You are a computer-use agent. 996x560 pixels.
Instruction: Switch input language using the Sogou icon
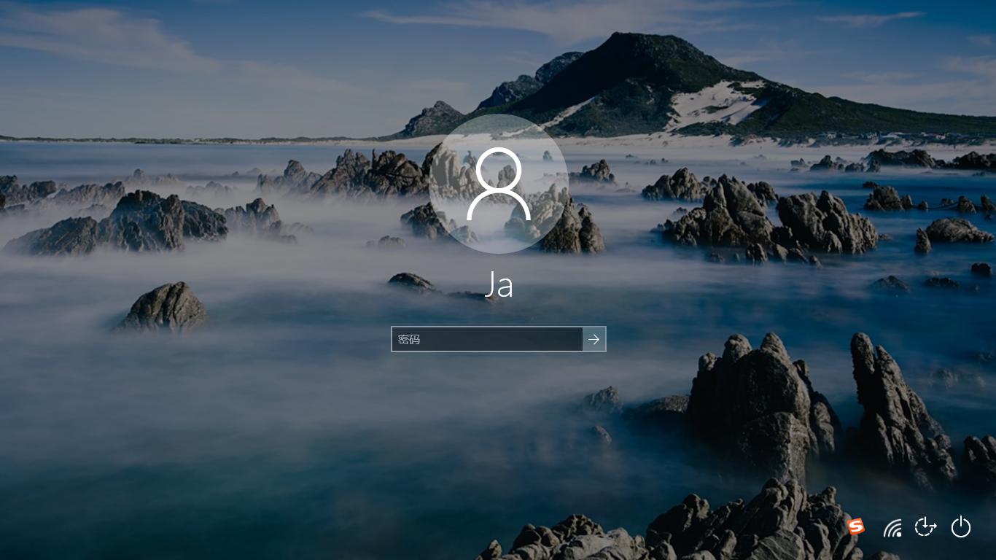click(x=856, y=526)
